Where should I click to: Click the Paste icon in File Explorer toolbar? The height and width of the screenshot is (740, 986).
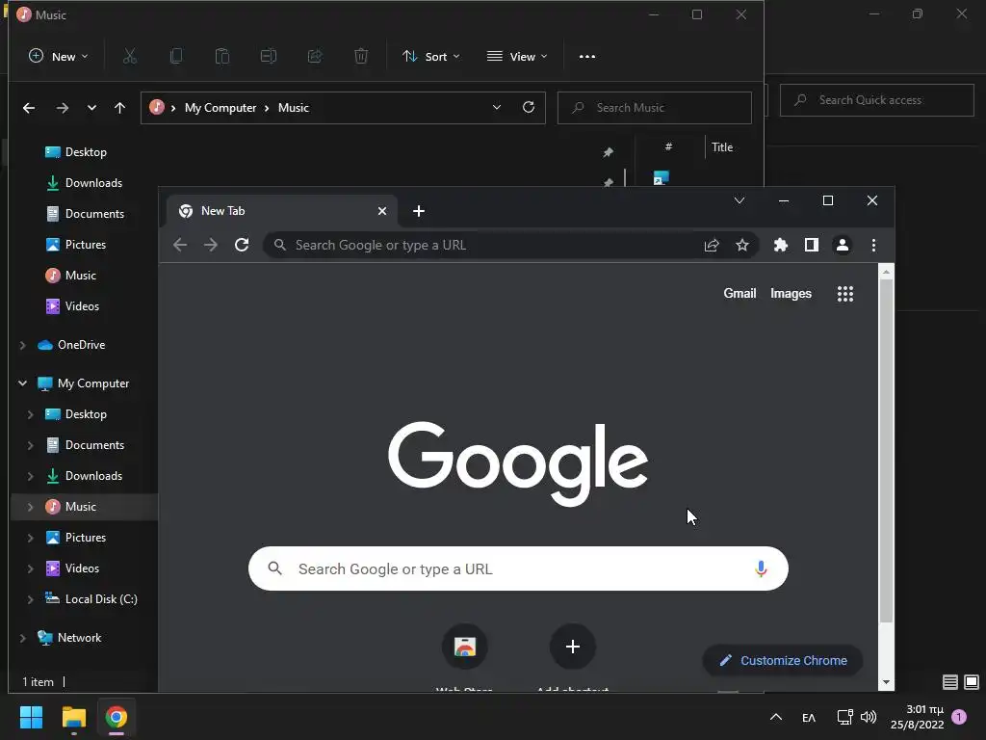(222, 57)
